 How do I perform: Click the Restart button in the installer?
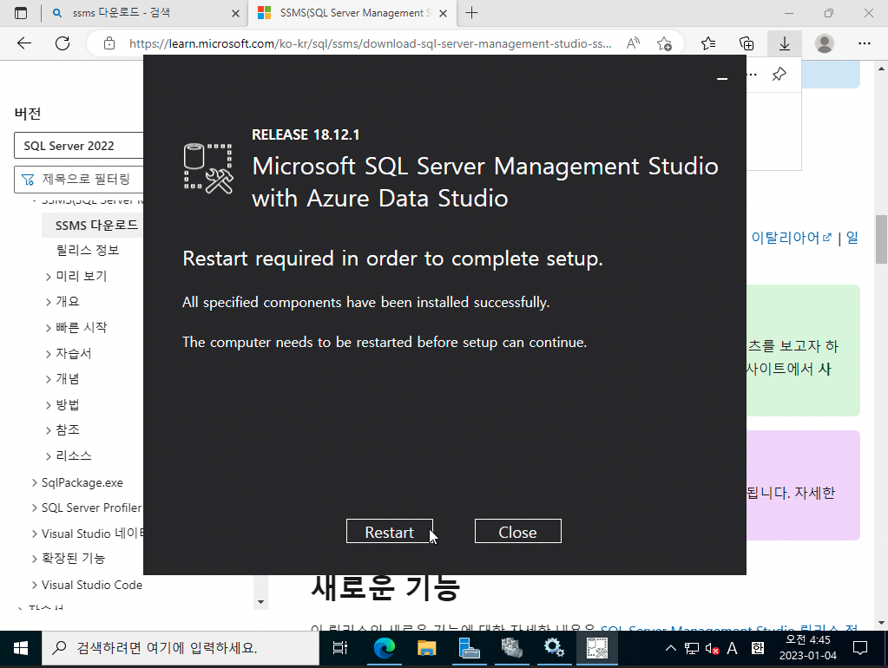[390, 531]
